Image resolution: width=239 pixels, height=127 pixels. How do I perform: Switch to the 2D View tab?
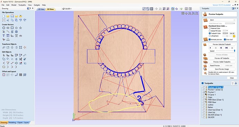point(41,9)
